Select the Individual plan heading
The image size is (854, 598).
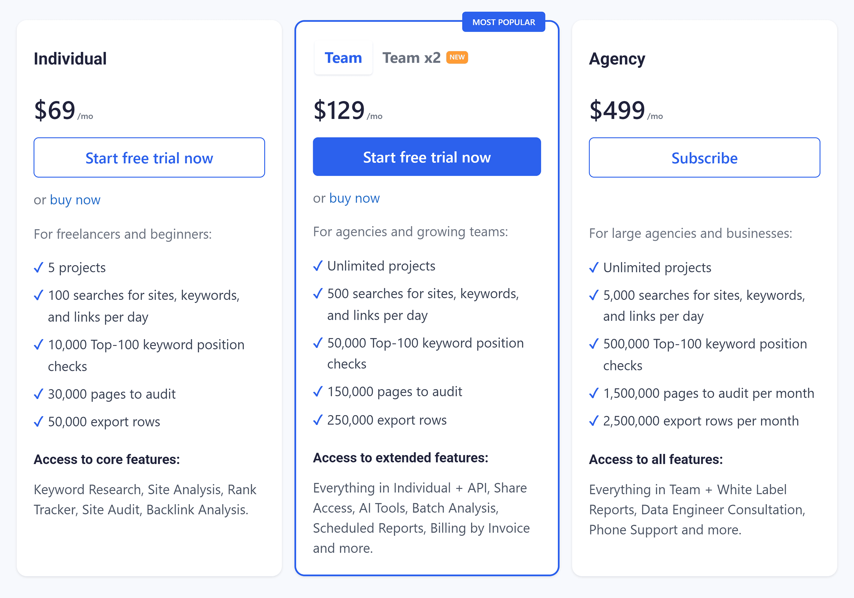coord(70,58)
